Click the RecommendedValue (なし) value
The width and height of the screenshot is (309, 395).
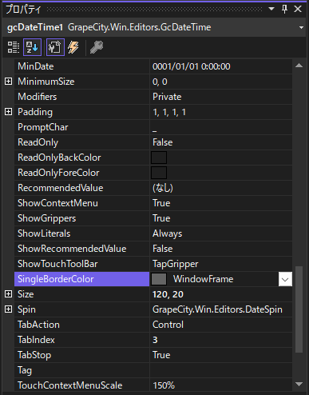point(163,188)
